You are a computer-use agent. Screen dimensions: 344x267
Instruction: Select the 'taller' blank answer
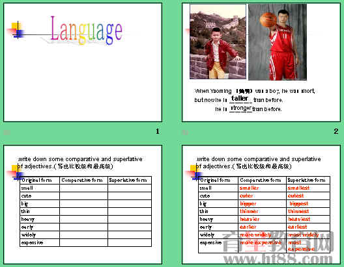click(x=240, y=98)
